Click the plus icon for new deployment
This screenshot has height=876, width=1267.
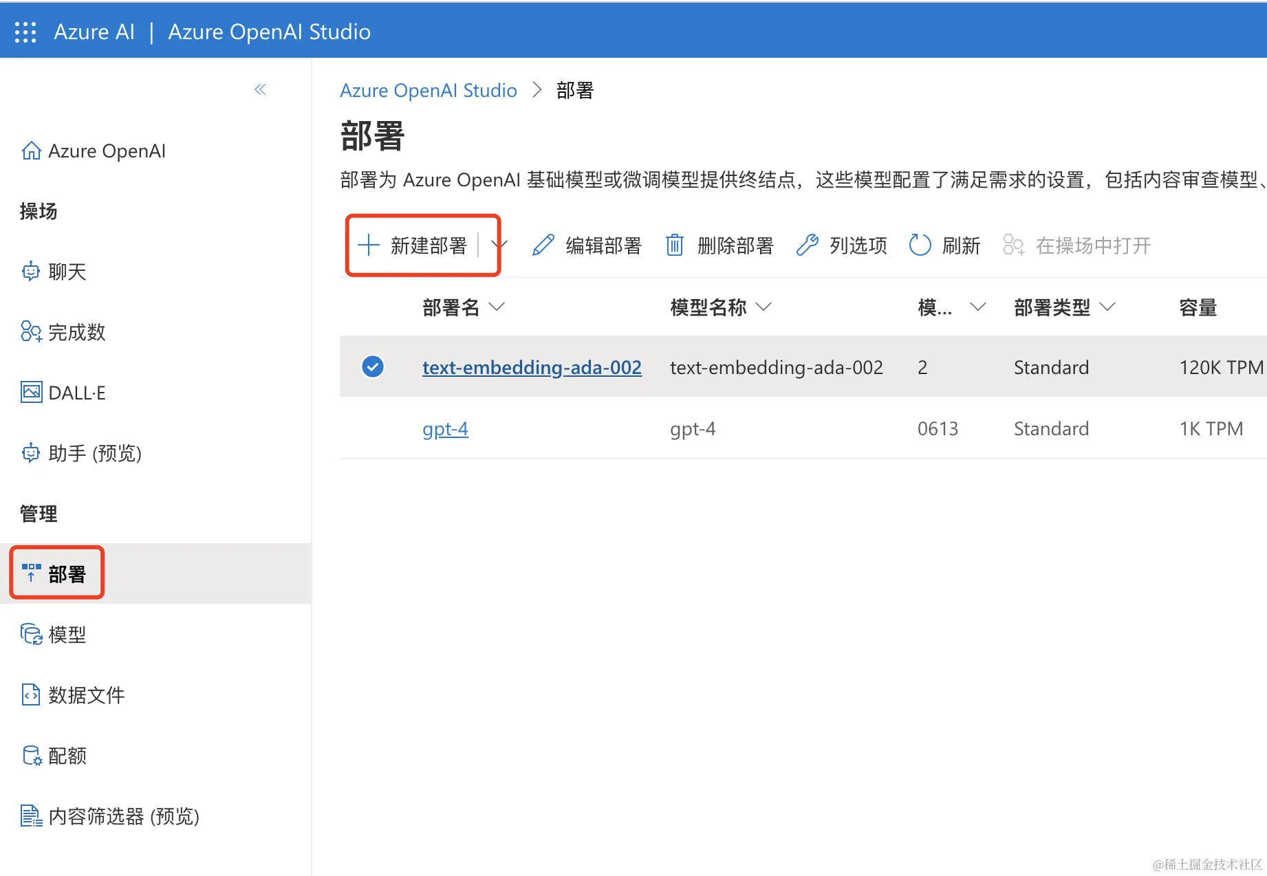[369, 245]
